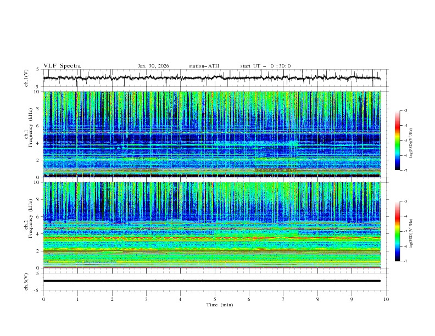This screenshot has height=336, width=435.
Task: Click the ch.1 spectrogram color scale bar
Action: 397,140
